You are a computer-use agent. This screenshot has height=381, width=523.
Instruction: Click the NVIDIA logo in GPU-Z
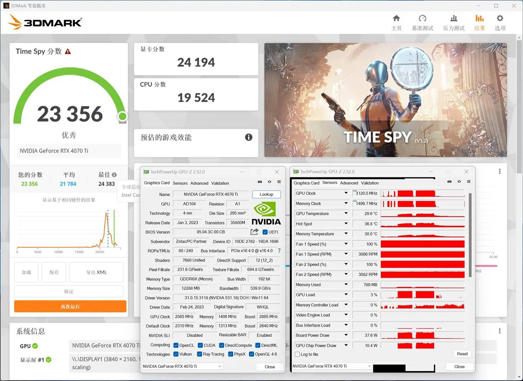[x=266, y=213]
